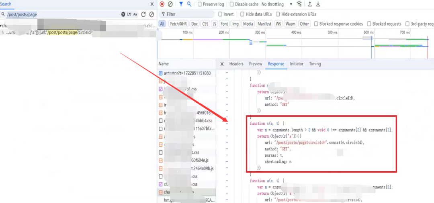Select request ending 2464a09b.js
The width and height of the screenshot is (434, 203).
[186, 168]
